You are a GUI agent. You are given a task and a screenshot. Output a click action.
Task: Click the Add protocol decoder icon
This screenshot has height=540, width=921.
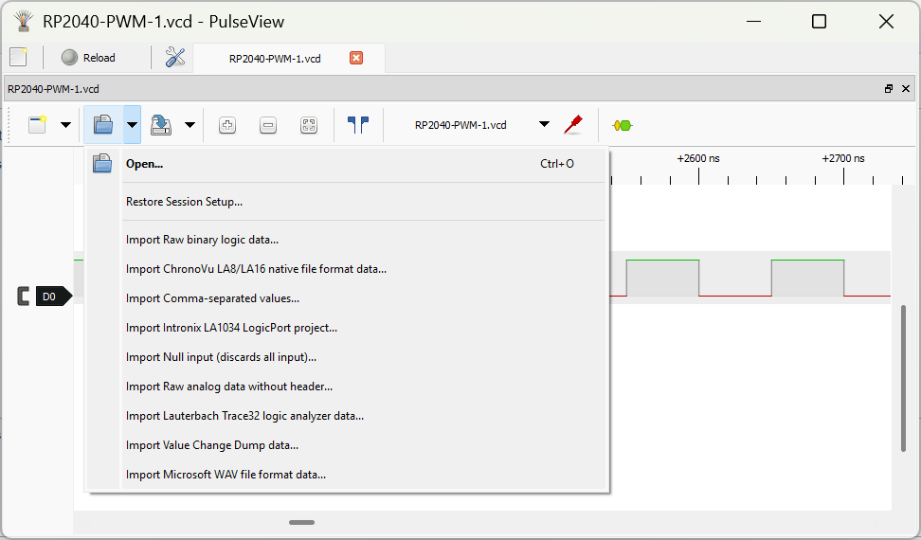click(622, 125)
